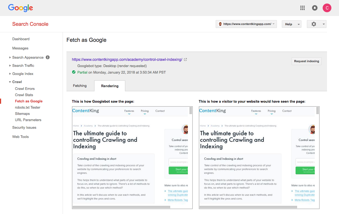Click the green Start button in Googlebot preview

coord(178,170)
